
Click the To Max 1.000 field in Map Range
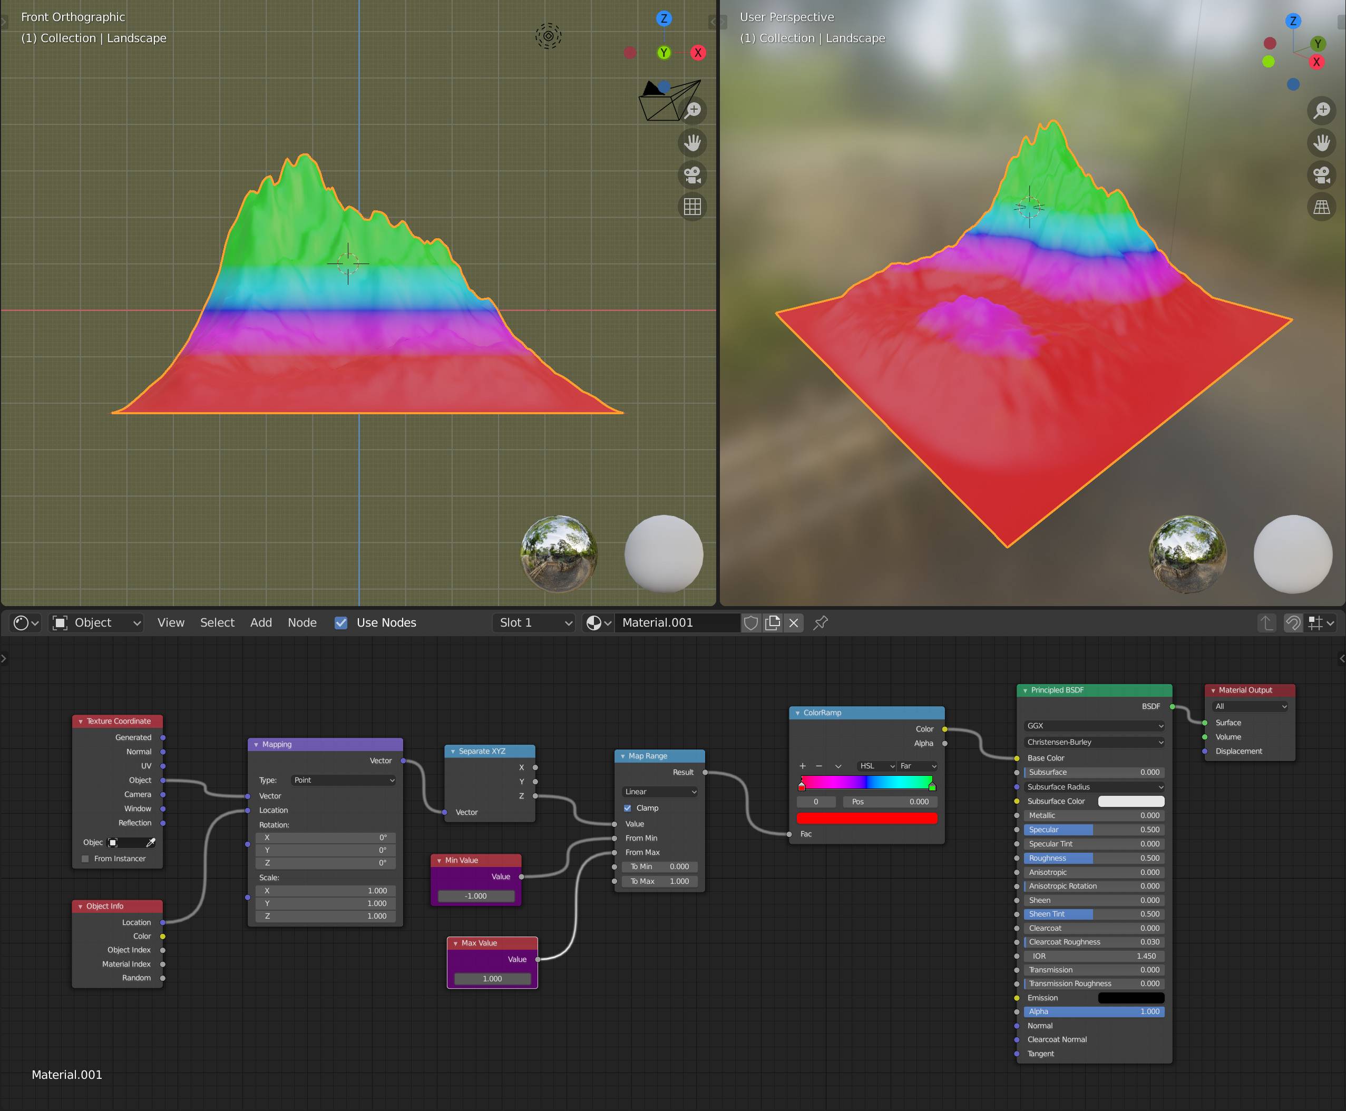pyautogui.click(x=660, y=881)
